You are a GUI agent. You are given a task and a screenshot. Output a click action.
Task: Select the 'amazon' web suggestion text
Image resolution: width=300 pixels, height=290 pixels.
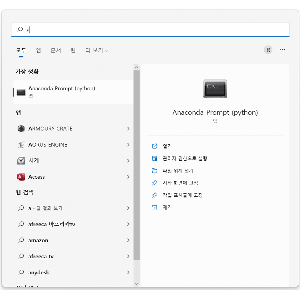38,240
